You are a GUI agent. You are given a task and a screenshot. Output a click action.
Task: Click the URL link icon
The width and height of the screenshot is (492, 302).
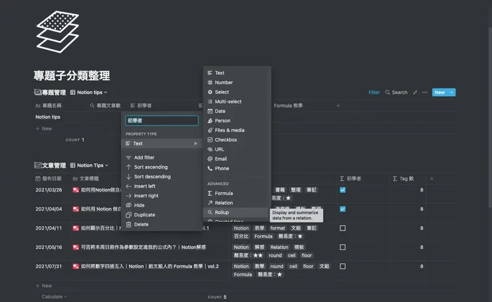pyautogui.click(x=210, y=149)
